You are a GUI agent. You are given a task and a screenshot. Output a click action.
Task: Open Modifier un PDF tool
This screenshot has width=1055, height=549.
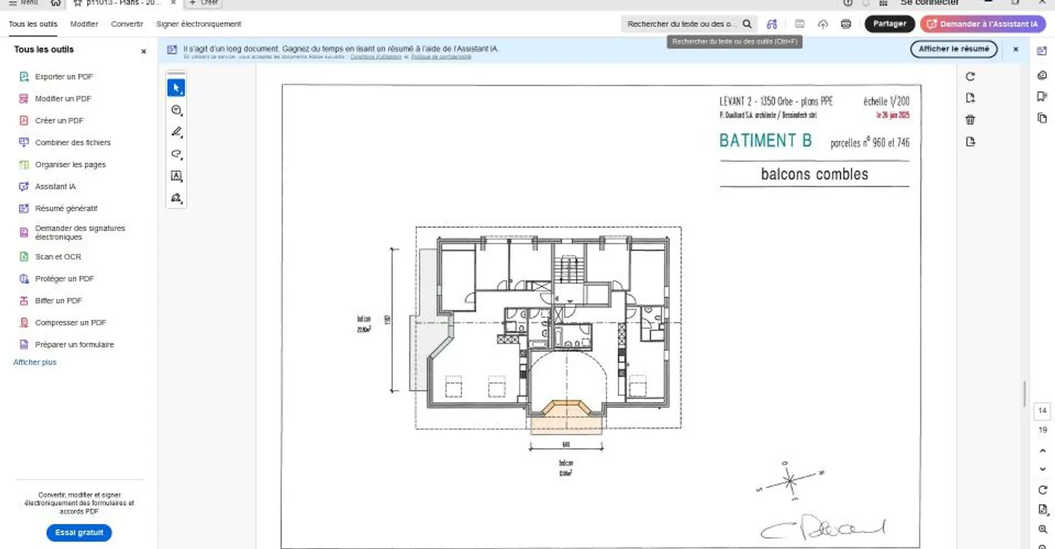pyautogui.click(x=63, y=99)
